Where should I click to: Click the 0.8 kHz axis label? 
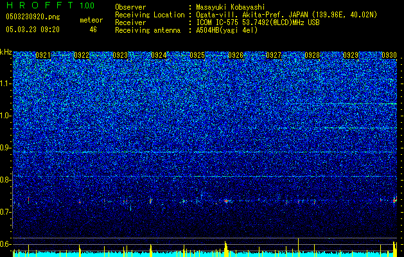pyautogui.click(x=6, y=180)
